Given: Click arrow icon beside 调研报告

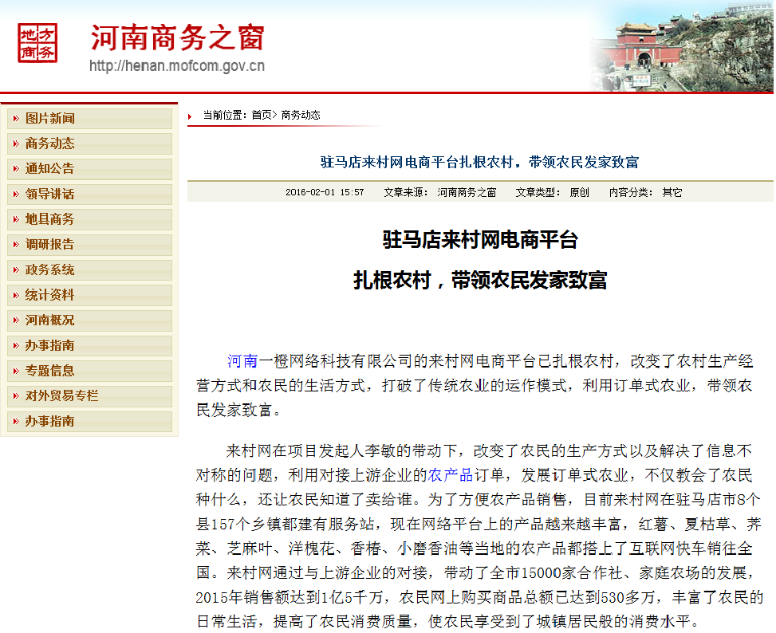Looking at the screenshot, I should pyautogui.click(x=16, y=245).
